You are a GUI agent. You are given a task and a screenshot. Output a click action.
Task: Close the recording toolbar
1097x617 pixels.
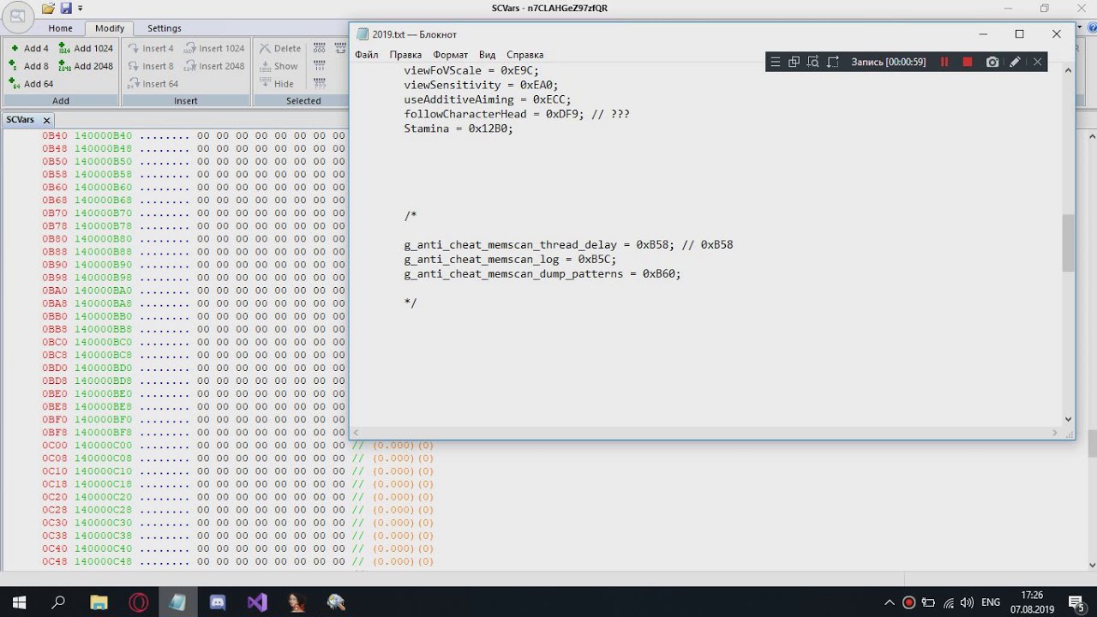pos(1037,62)
